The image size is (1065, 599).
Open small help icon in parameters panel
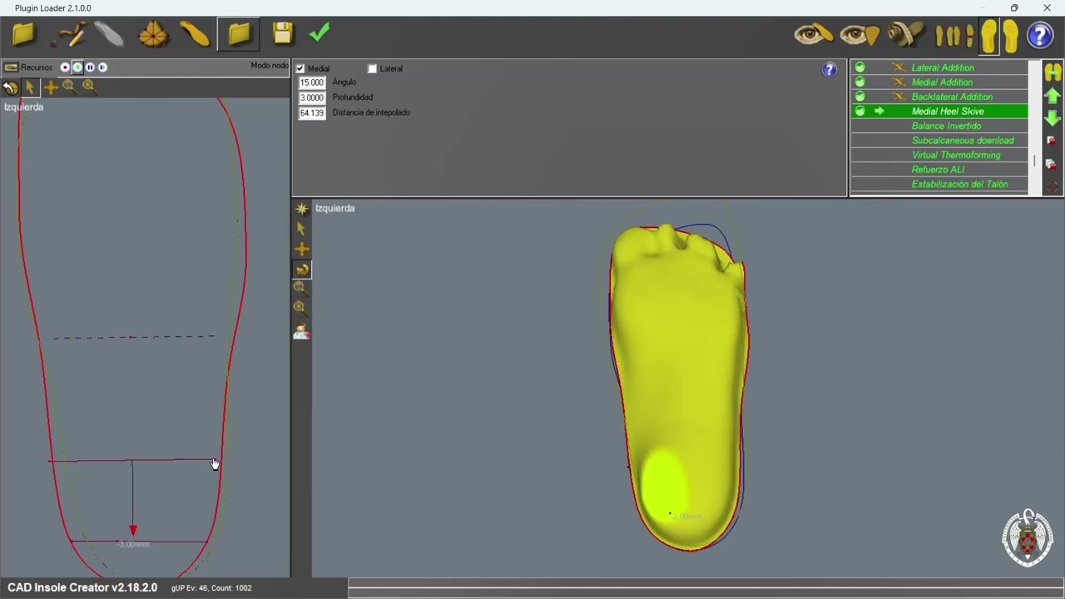(830, 70)
